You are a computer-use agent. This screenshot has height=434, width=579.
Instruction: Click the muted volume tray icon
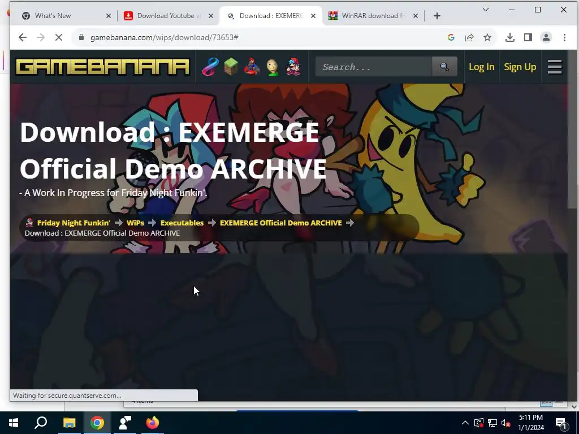pyautogui.click(x=506, y=423)
